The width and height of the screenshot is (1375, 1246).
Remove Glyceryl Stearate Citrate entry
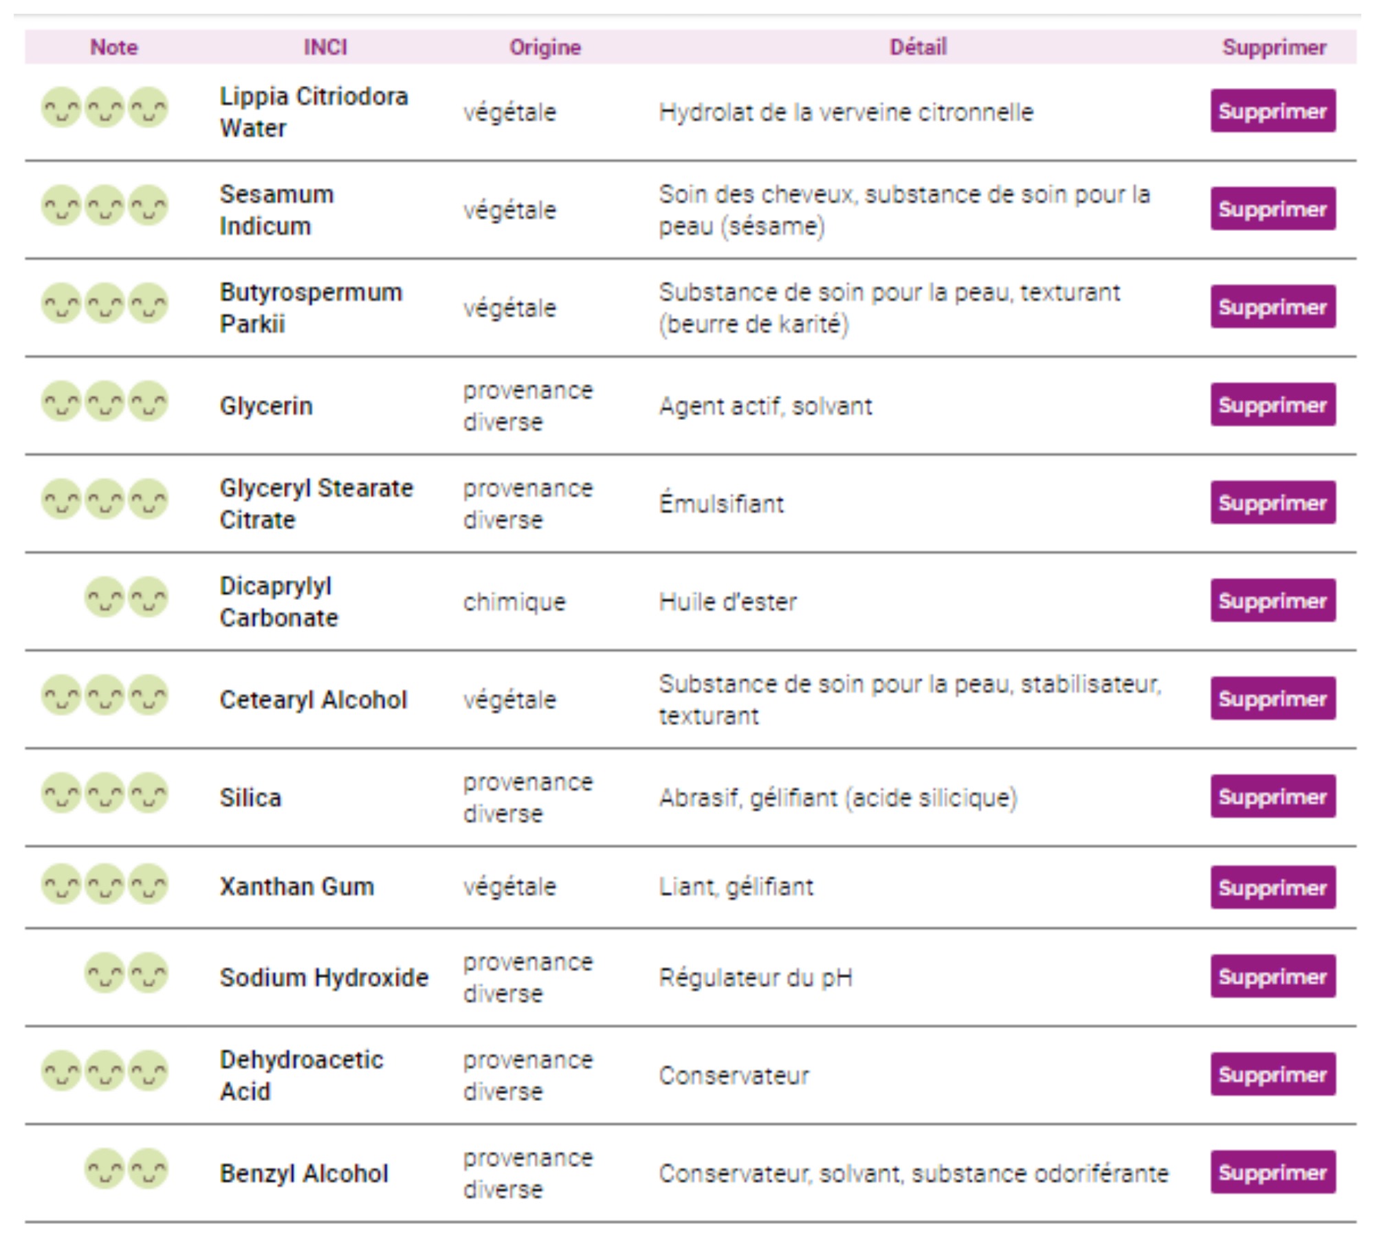1273,502
